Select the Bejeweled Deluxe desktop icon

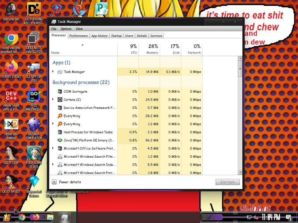[34, 186]
